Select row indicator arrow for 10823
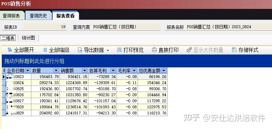The width and height of the screenshot is (272, 129). tap(4, 77)
